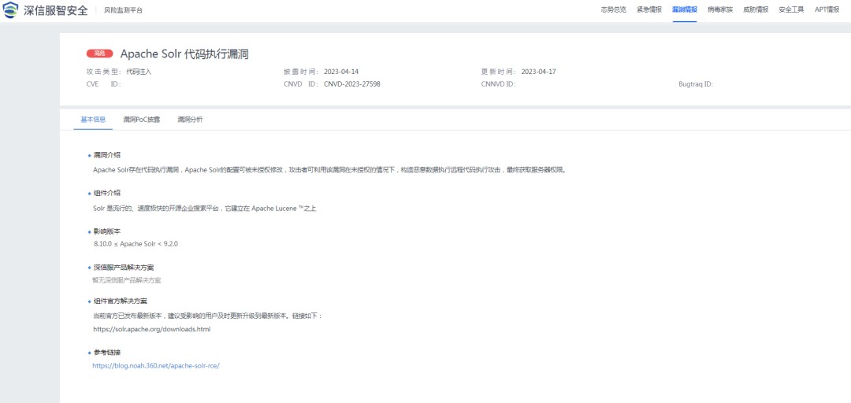Click the 风险监测平台 platform label
The image size is (851, 403).
[x=123, y=10]
